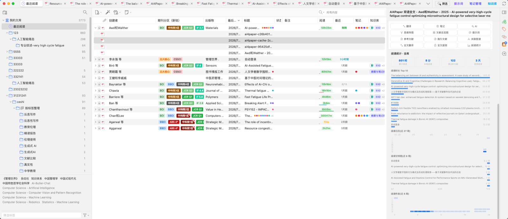Click the 全文提取 button
The height and width of the screenshot is (219, 508).
click(x=441, y=45)
